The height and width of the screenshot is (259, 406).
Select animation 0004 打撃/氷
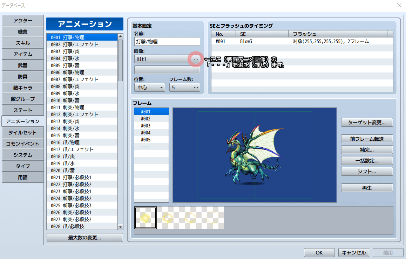tap(82, 58)
